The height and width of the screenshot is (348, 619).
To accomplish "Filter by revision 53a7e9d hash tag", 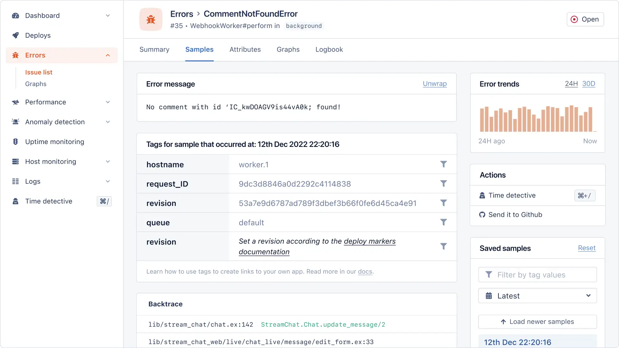I will pos(444,203).
